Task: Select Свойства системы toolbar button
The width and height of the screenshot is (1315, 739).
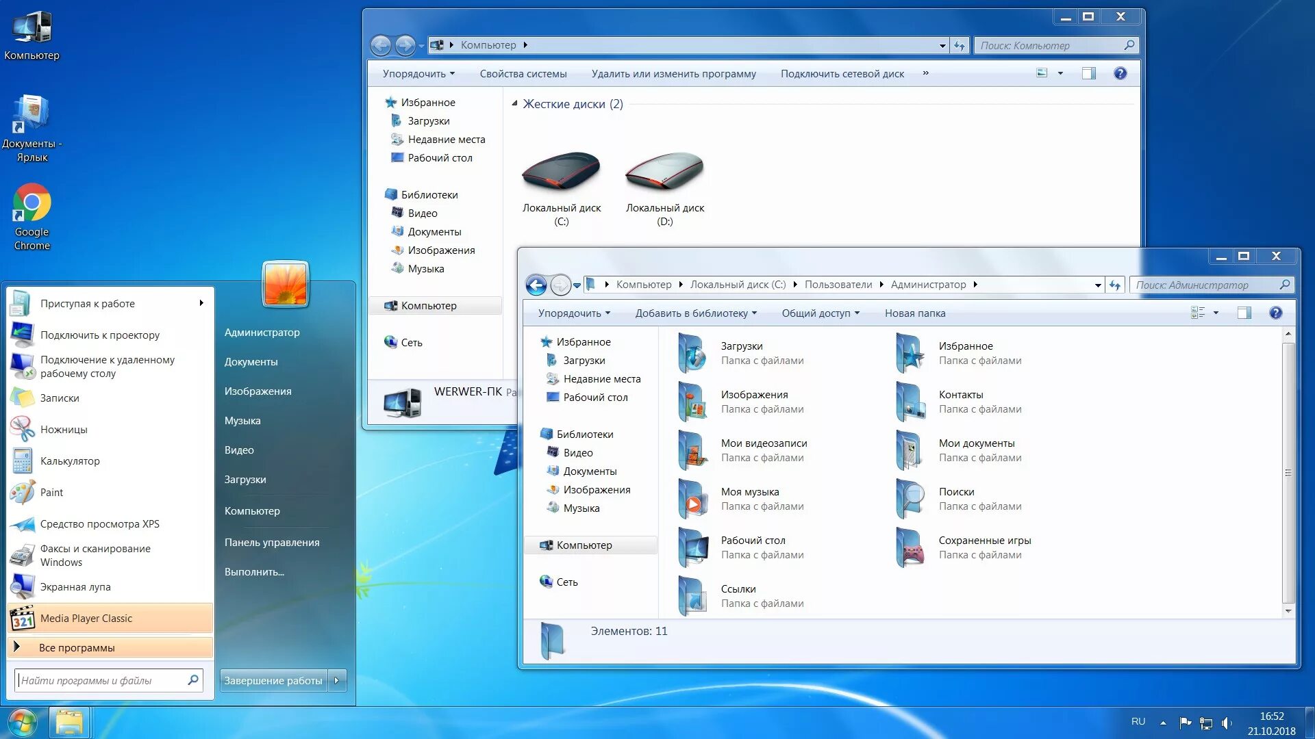Action: 523,73
